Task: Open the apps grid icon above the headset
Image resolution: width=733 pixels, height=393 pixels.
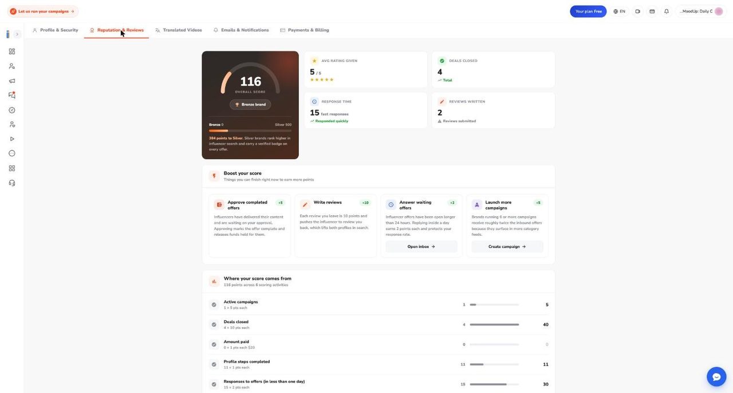Action: [x=12, y=168]
